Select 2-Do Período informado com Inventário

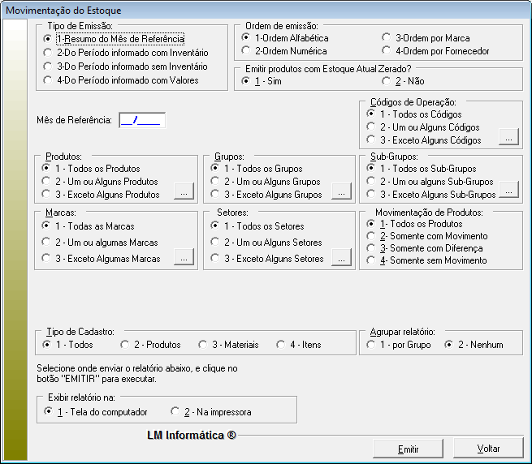(x=48, y=53)
